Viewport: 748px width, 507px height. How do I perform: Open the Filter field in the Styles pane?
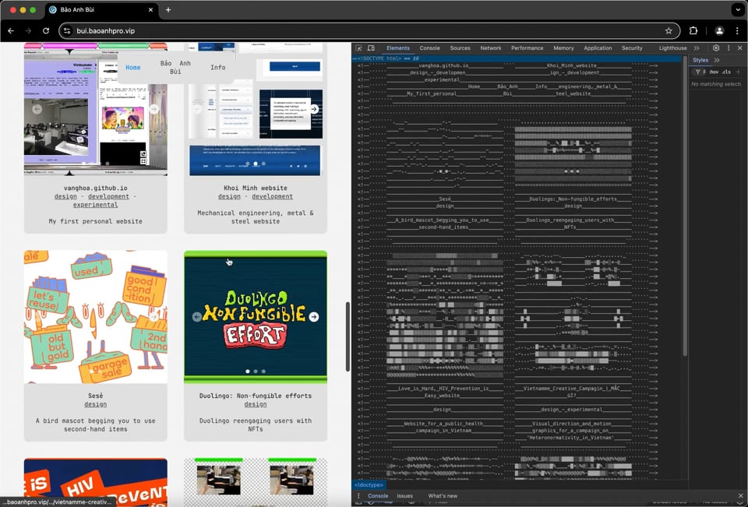pyautogui.click(x=700, y=72)
